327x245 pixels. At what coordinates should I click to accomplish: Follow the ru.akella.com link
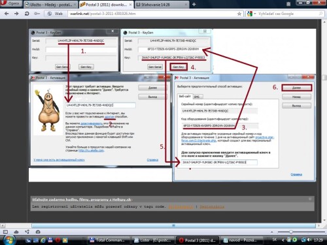[91, 150]
